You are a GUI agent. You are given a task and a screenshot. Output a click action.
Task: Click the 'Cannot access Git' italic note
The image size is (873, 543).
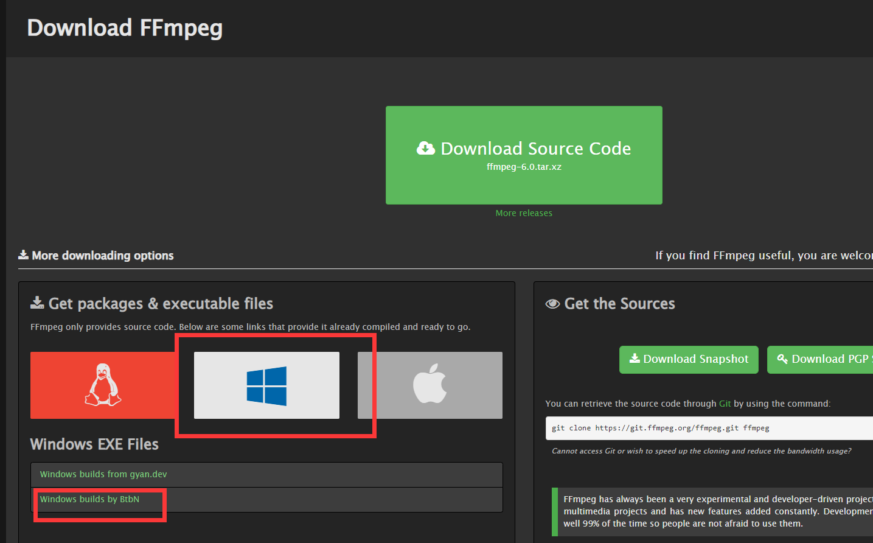point(701,451)
